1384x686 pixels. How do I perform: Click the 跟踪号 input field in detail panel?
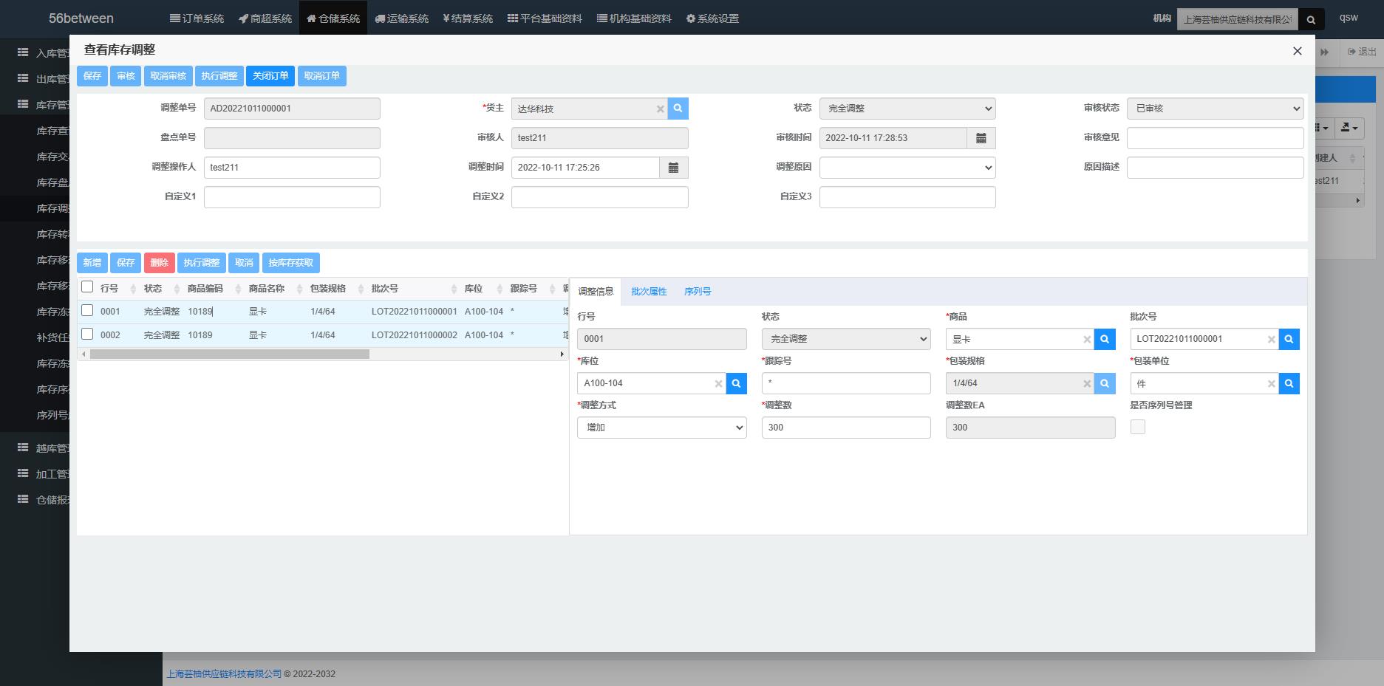coord(846,383)
